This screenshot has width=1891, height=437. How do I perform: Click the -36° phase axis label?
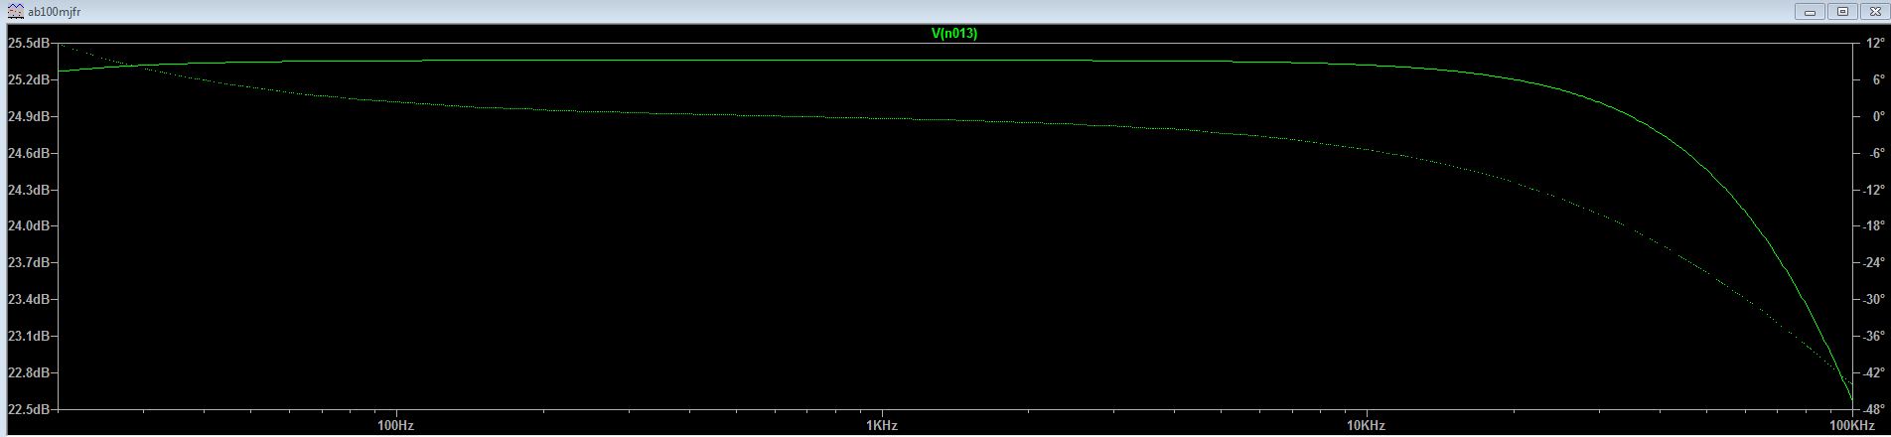click(x=1872, y=337)
